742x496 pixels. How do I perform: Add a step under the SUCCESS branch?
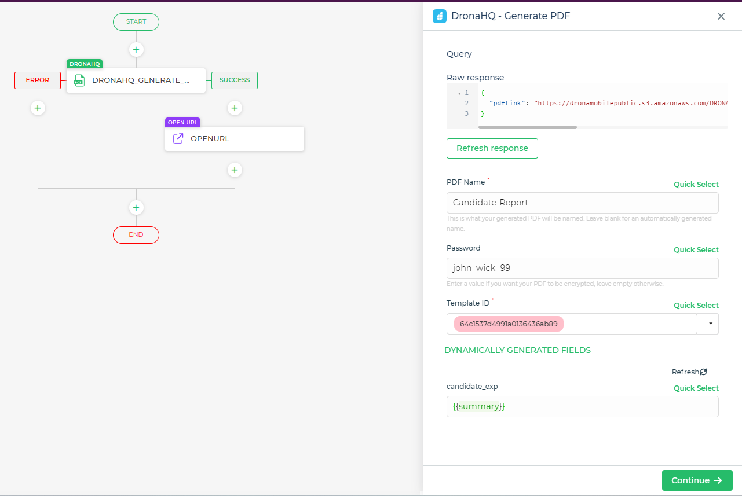click(235, 108)
